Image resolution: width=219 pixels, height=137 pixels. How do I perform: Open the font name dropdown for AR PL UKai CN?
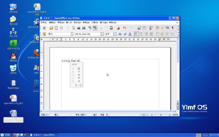(x=102, y=34)
